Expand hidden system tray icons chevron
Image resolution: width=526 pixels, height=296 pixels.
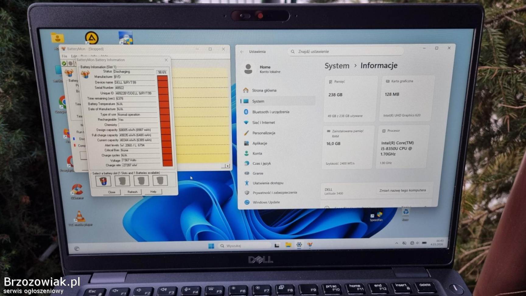point(396,243)
